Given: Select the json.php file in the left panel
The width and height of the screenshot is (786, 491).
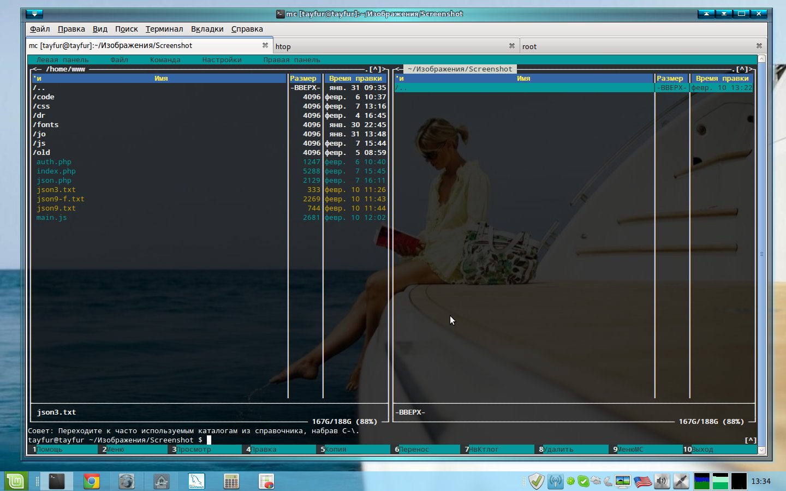Looking at the screenshot, I should tap(54, 181).
